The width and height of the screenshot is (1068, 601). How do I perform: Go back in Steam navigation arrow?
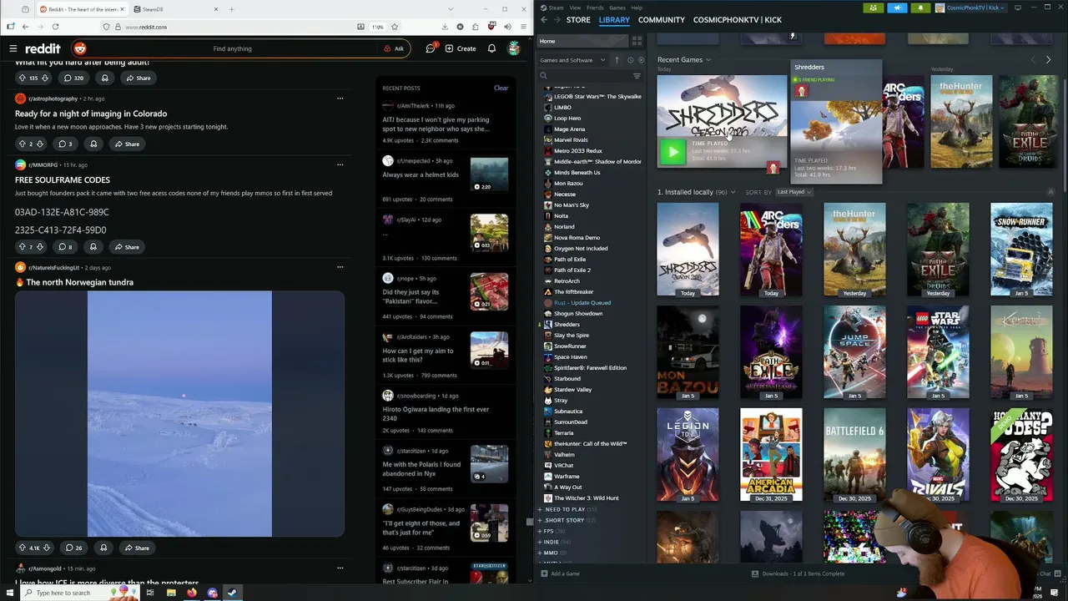544,19
